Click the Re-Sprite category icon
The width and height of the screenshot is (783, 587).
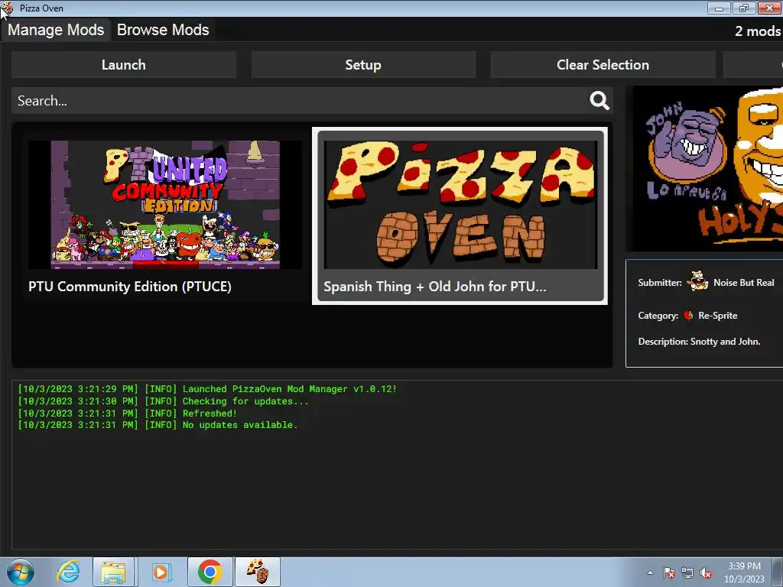click(x=689, y=316)
